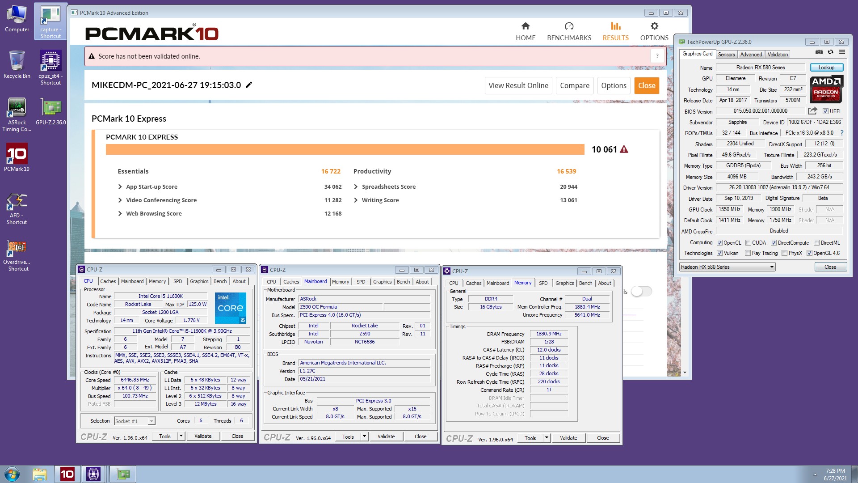Toggle the PhysX checkbox
Image resolution: width=858 pixels, height=483 pixels.
784,253
